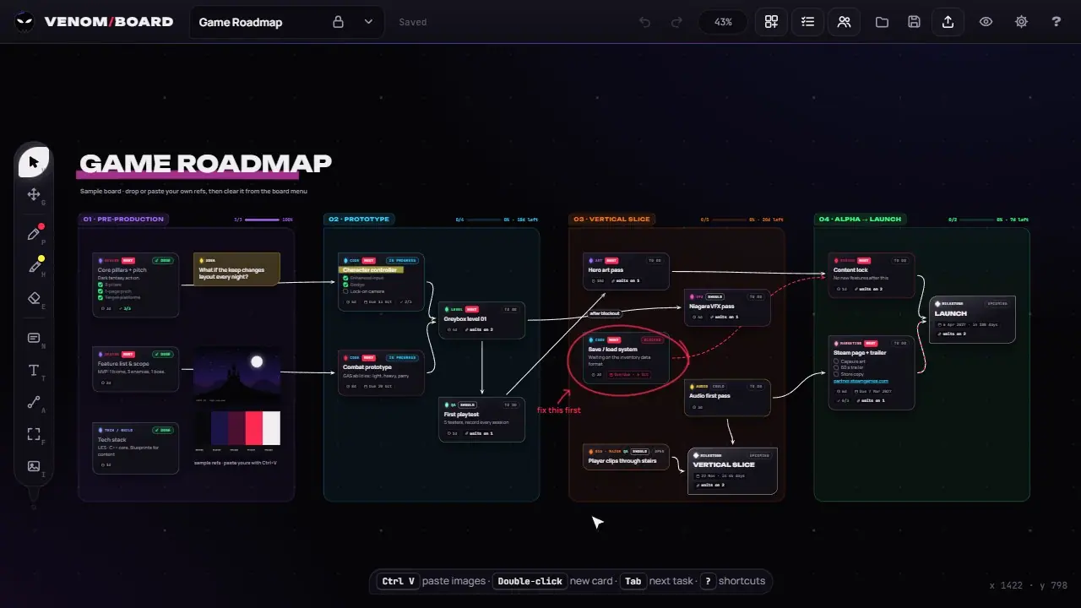Select the red pen tool
The height and width of the screenshot is (608, 1081).
34,234
